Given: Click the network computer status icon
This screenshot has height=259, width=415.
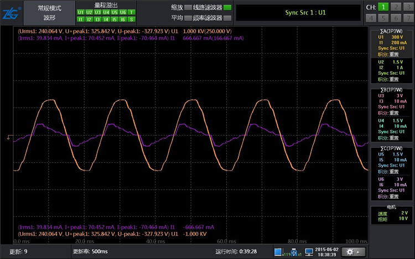Looking at the screenshot, I should (x=310, y=251).
